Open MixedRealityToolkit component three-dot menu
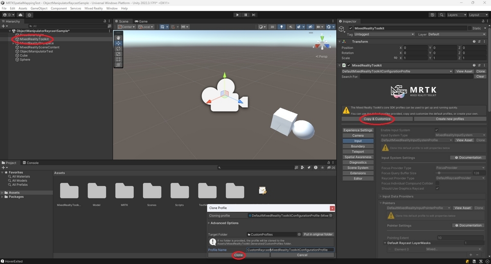This screenshot has width=491, height=264. (485, 65)
